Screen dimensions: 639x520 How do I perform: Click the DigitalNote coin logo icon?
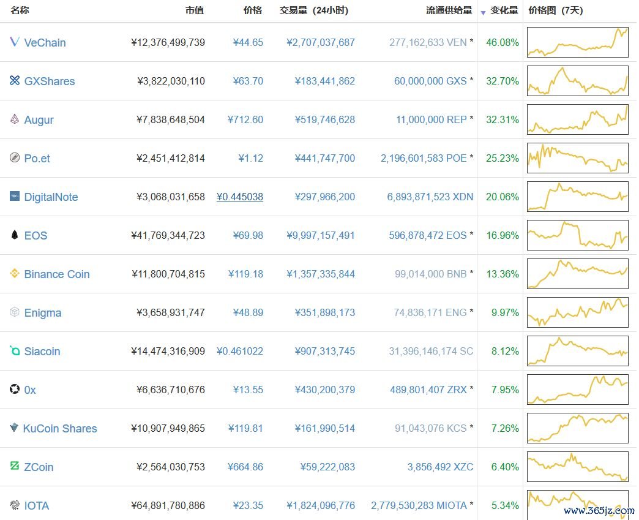tap(15, 196)
